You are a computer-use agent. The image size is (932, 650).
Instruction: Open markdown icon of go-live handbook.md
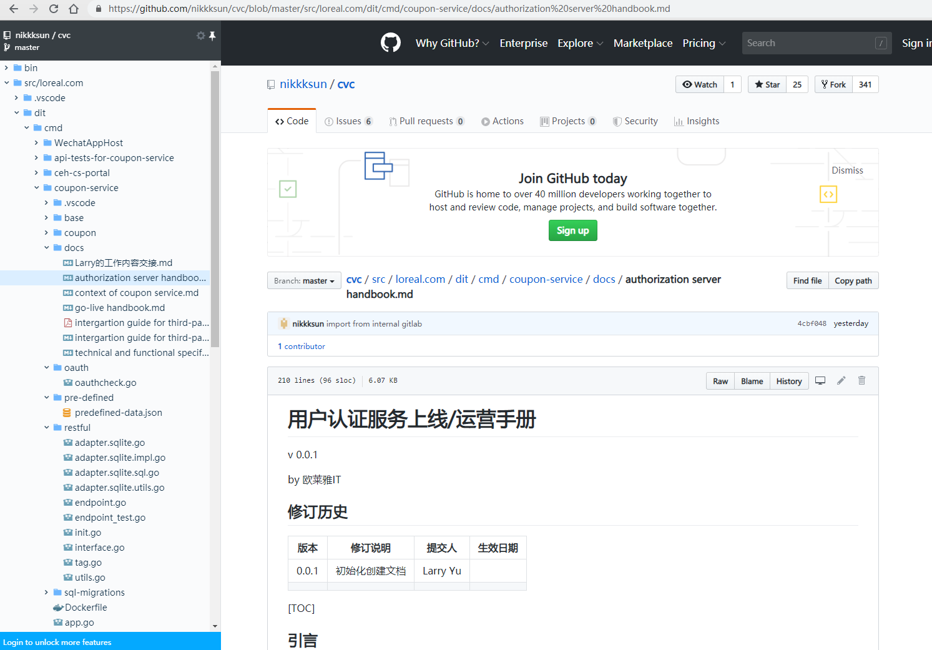tap(68, 308)
